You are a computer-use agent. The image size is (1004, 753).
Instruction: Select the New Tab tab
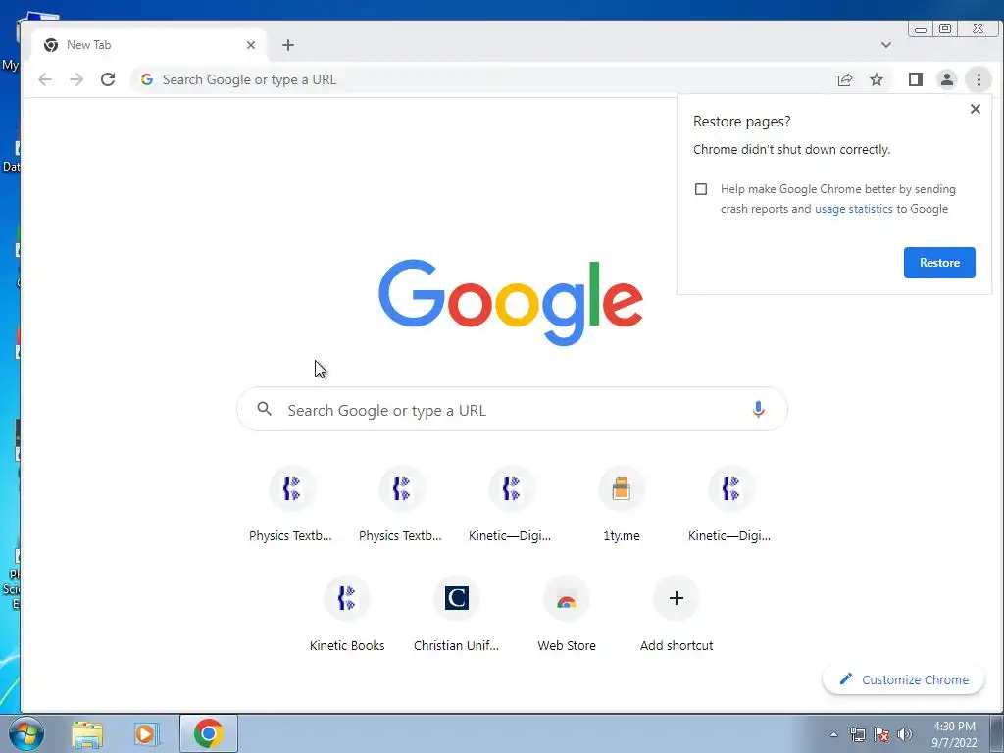(149, 45)
